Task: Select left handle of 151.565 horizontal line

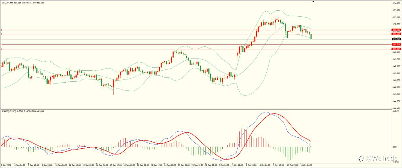Action: click(2, 34)
